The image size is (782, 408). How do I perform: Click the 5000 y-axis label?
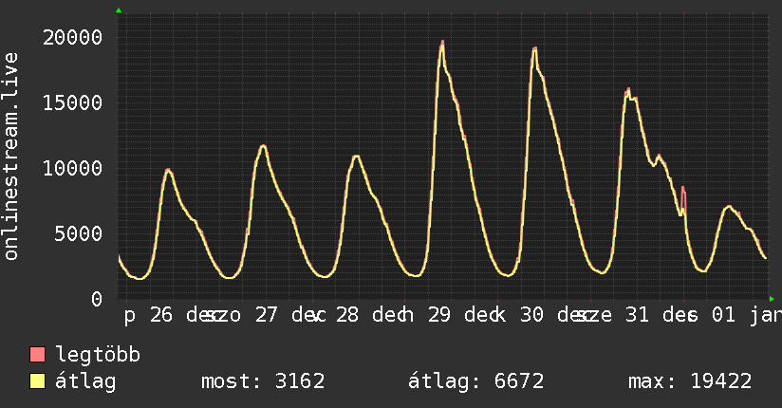coord(79,233)
